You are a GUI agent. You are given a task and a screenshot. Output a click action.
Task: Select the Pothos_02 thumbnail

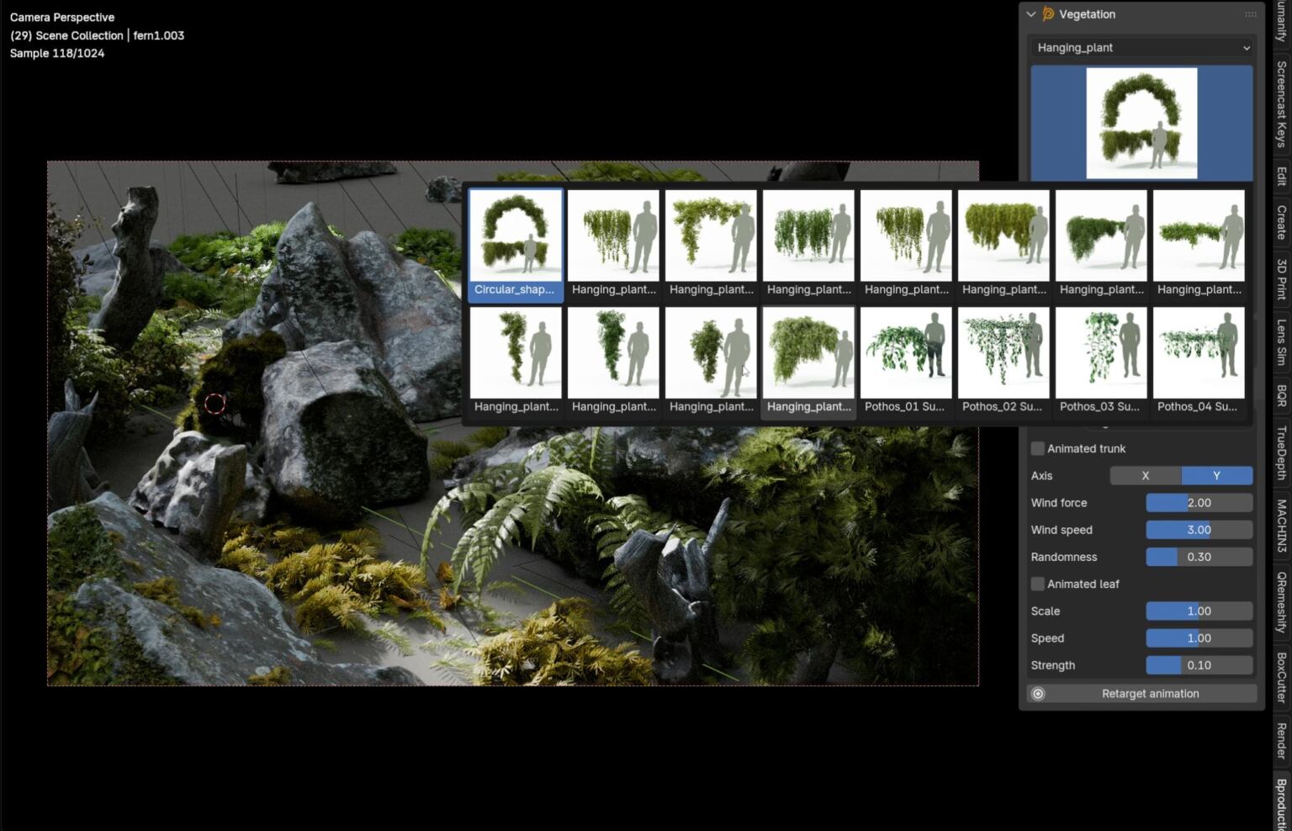point(1003,353)
